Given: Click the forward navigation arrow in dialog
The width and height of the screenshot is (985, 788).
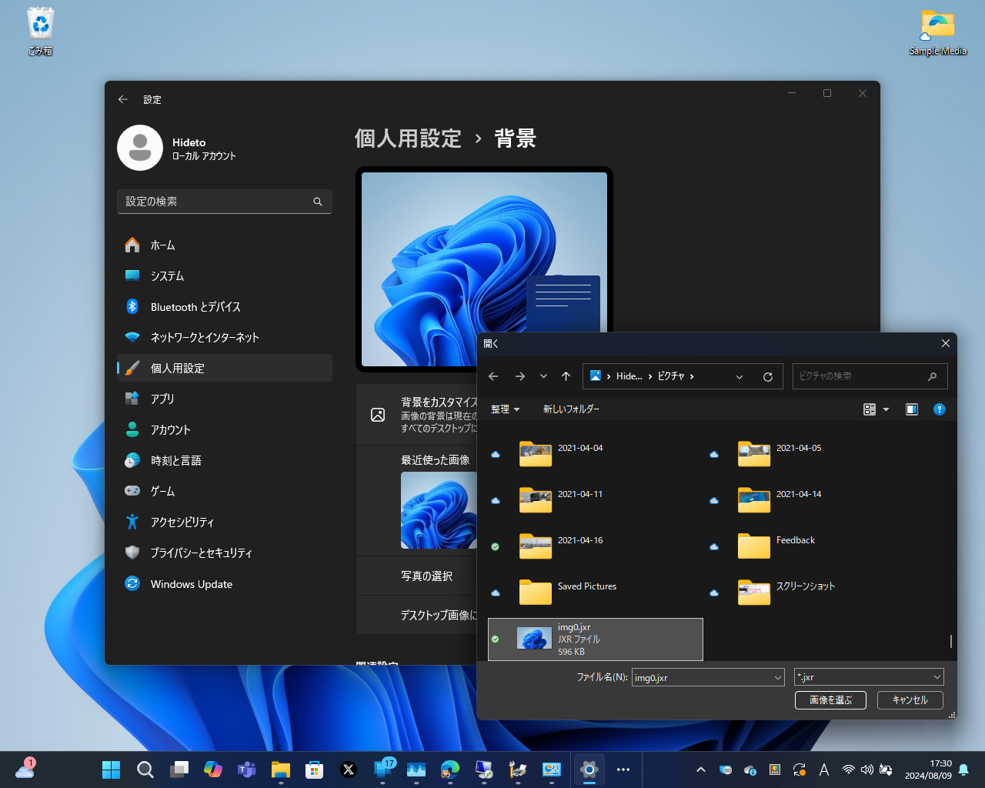Looking at the screenshot, I should 520,376.
